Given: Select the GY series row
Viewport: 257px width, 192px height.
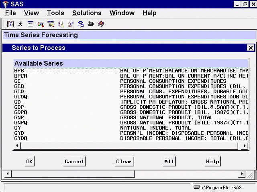Looking at the screenshot, I should [x=131, y=128].
